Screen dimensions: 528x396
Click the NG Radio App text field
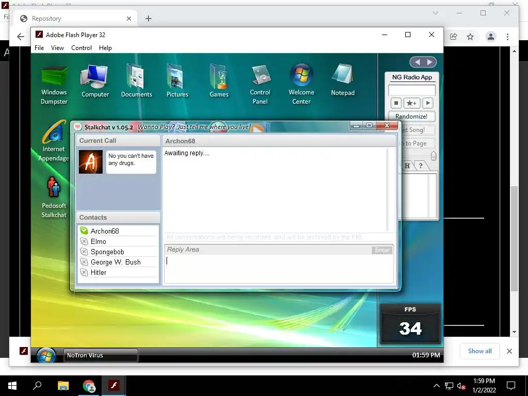[411, 90]
